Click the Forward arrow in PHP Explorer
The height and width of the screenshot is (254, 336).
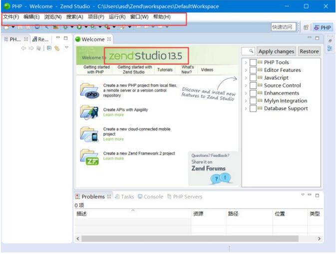tap(31, 48)
